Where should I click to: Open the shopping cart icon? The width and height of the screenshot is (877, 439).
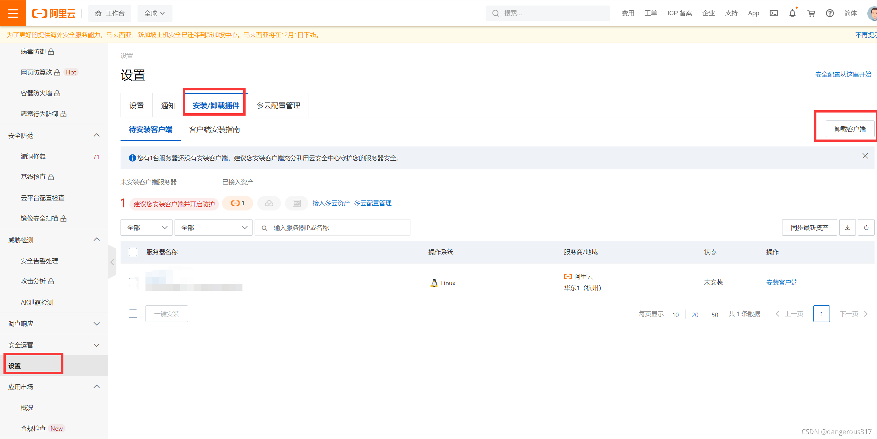pyautogui.click(x=811, y=13)
